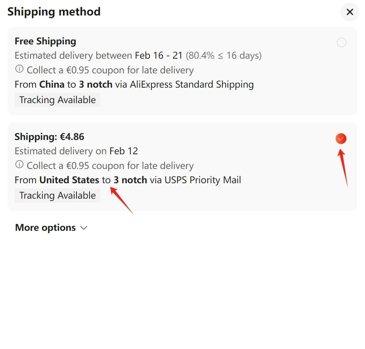The width and height of the screenshot is (365, 349).
Task: Click Tracking Available tag under USPS Priority Mail
Action: (57, 196)
